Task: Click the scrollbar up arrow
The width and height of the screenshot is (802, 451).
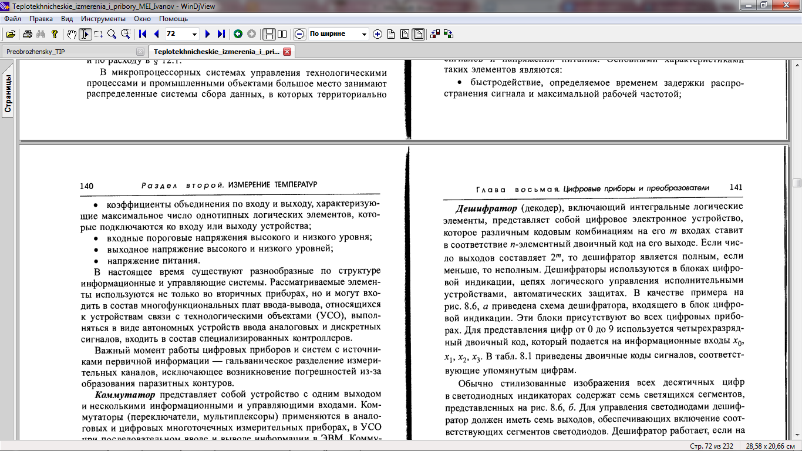Action: point(797,63)
